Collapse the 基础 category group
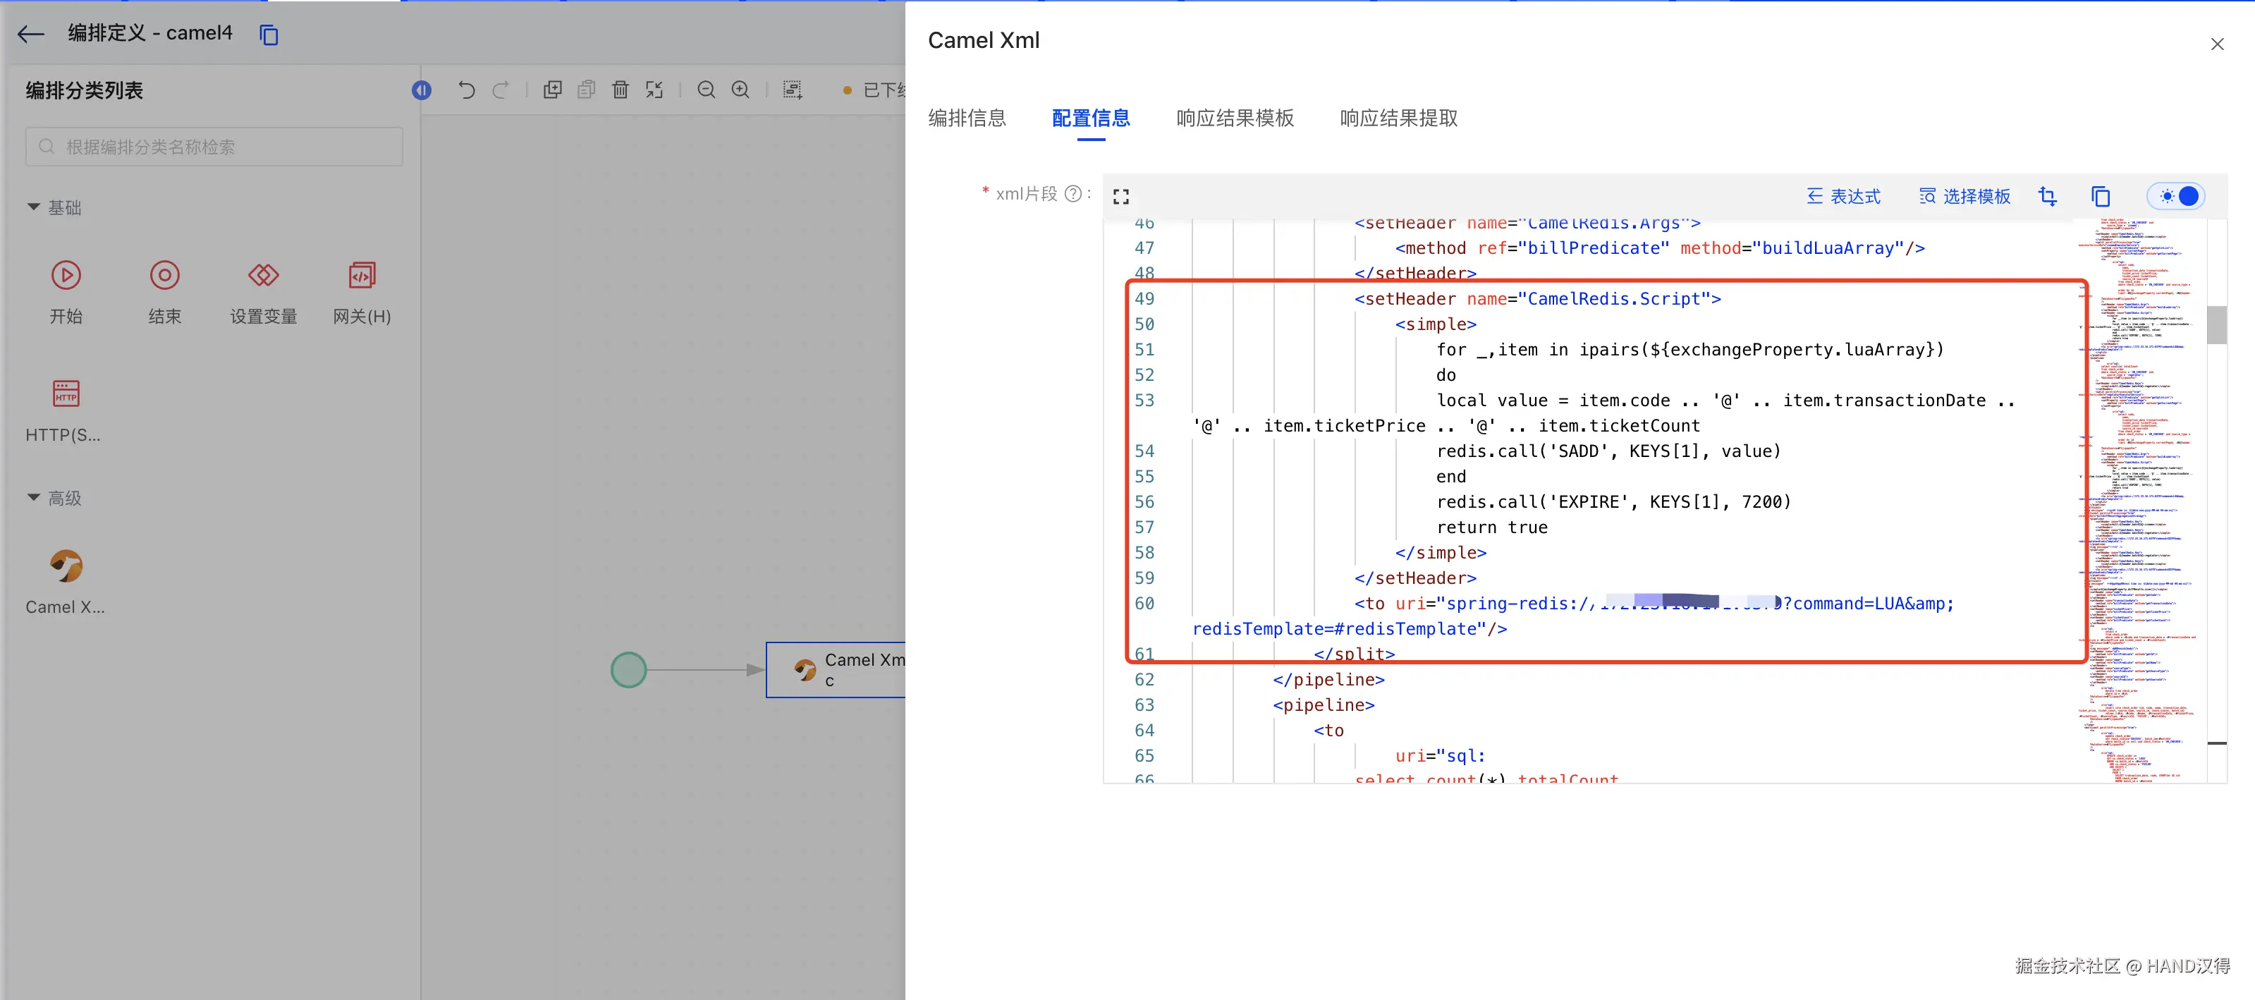Viewport: 2255px width, 1000px height. pos(34,207)
